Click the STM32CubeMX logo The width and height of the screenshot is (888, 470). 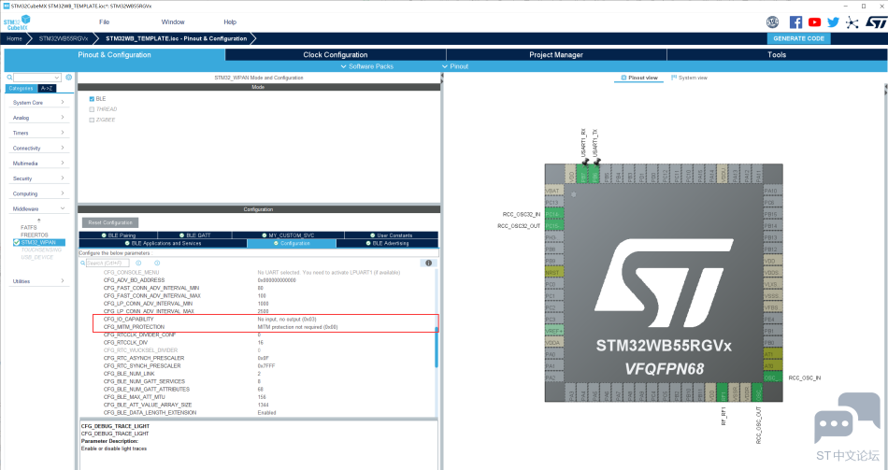17,22
